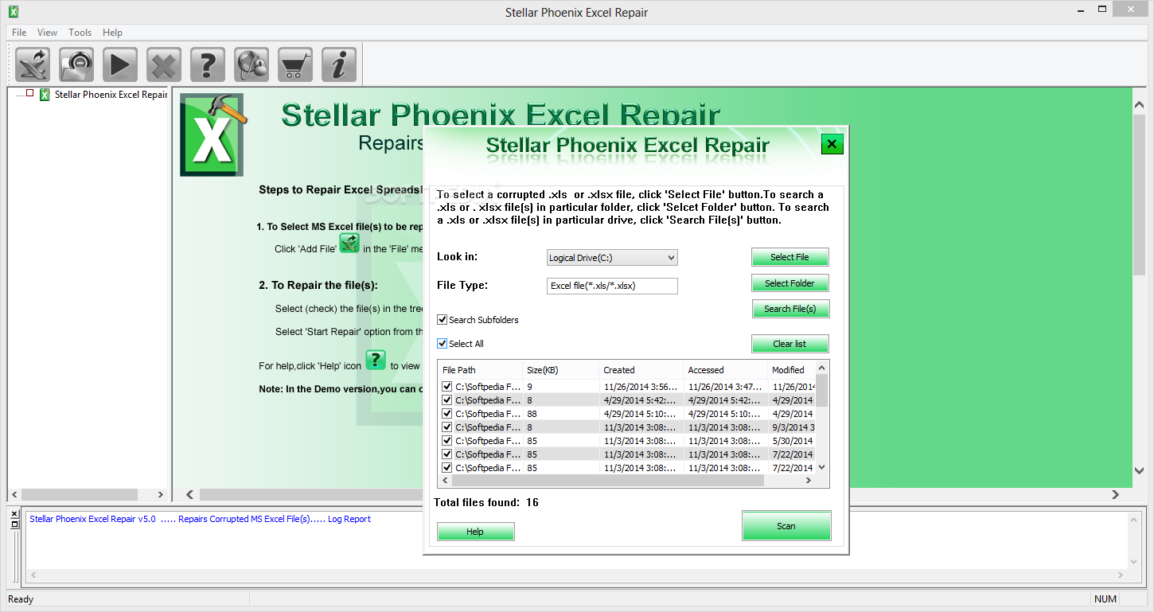The height and width of the screenshot is (612, 1154).
Task: Click the file list scroll left arrow
Action: [445, 481]
